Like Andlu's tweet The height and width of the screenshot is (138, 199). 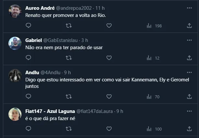[x=109, y=97]
